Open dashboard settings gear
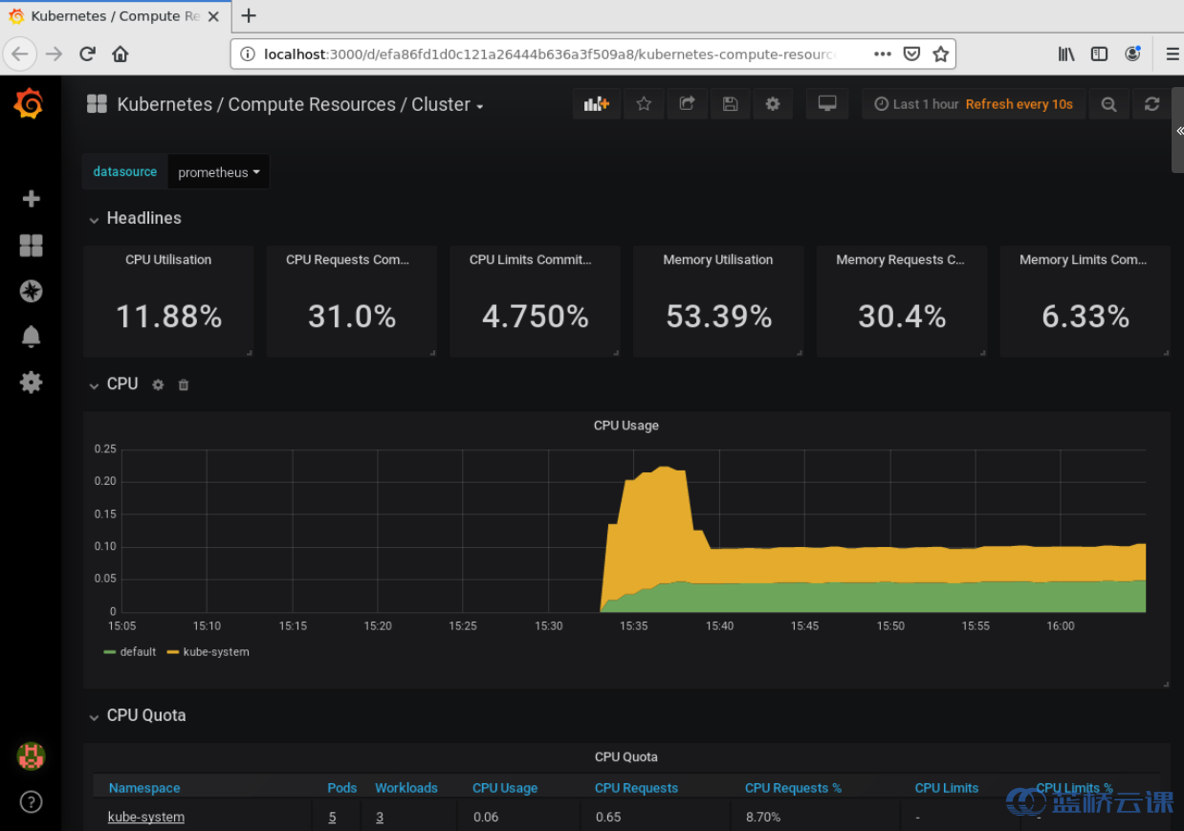This screenshot has width=1184, height=831. pos(773,104)
